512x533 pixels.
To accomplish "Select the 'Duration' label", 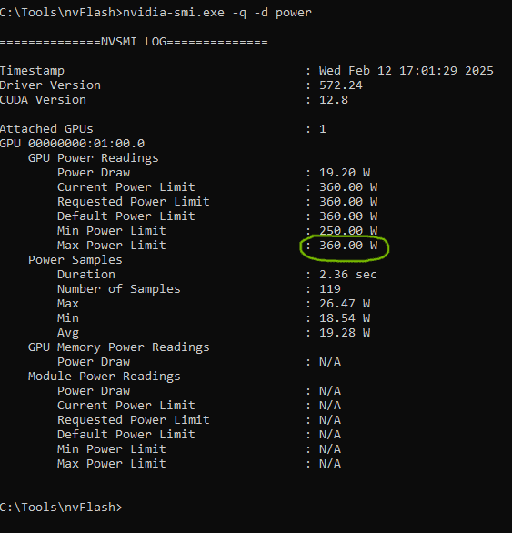I will pos(86,275).
